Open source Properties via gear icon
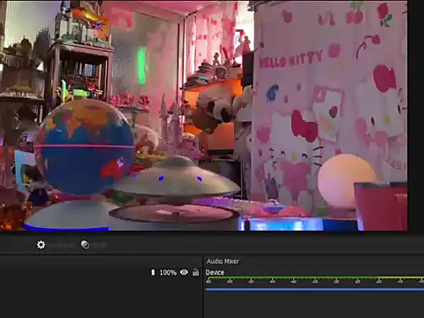 coord(41,245)
